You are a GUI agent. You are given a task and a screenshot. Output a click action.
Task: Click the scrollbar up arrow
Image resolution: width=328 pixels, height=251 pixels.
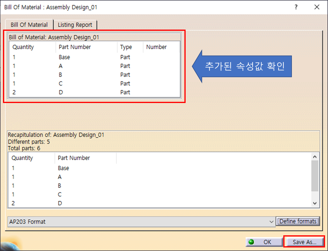(315, 156)
